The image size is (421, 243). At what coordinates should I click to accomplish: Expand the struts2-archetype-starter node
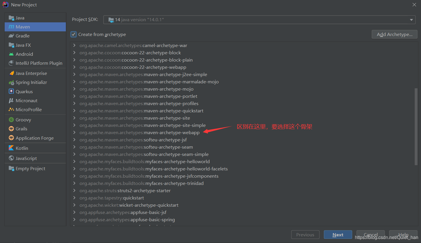(75, 190)
